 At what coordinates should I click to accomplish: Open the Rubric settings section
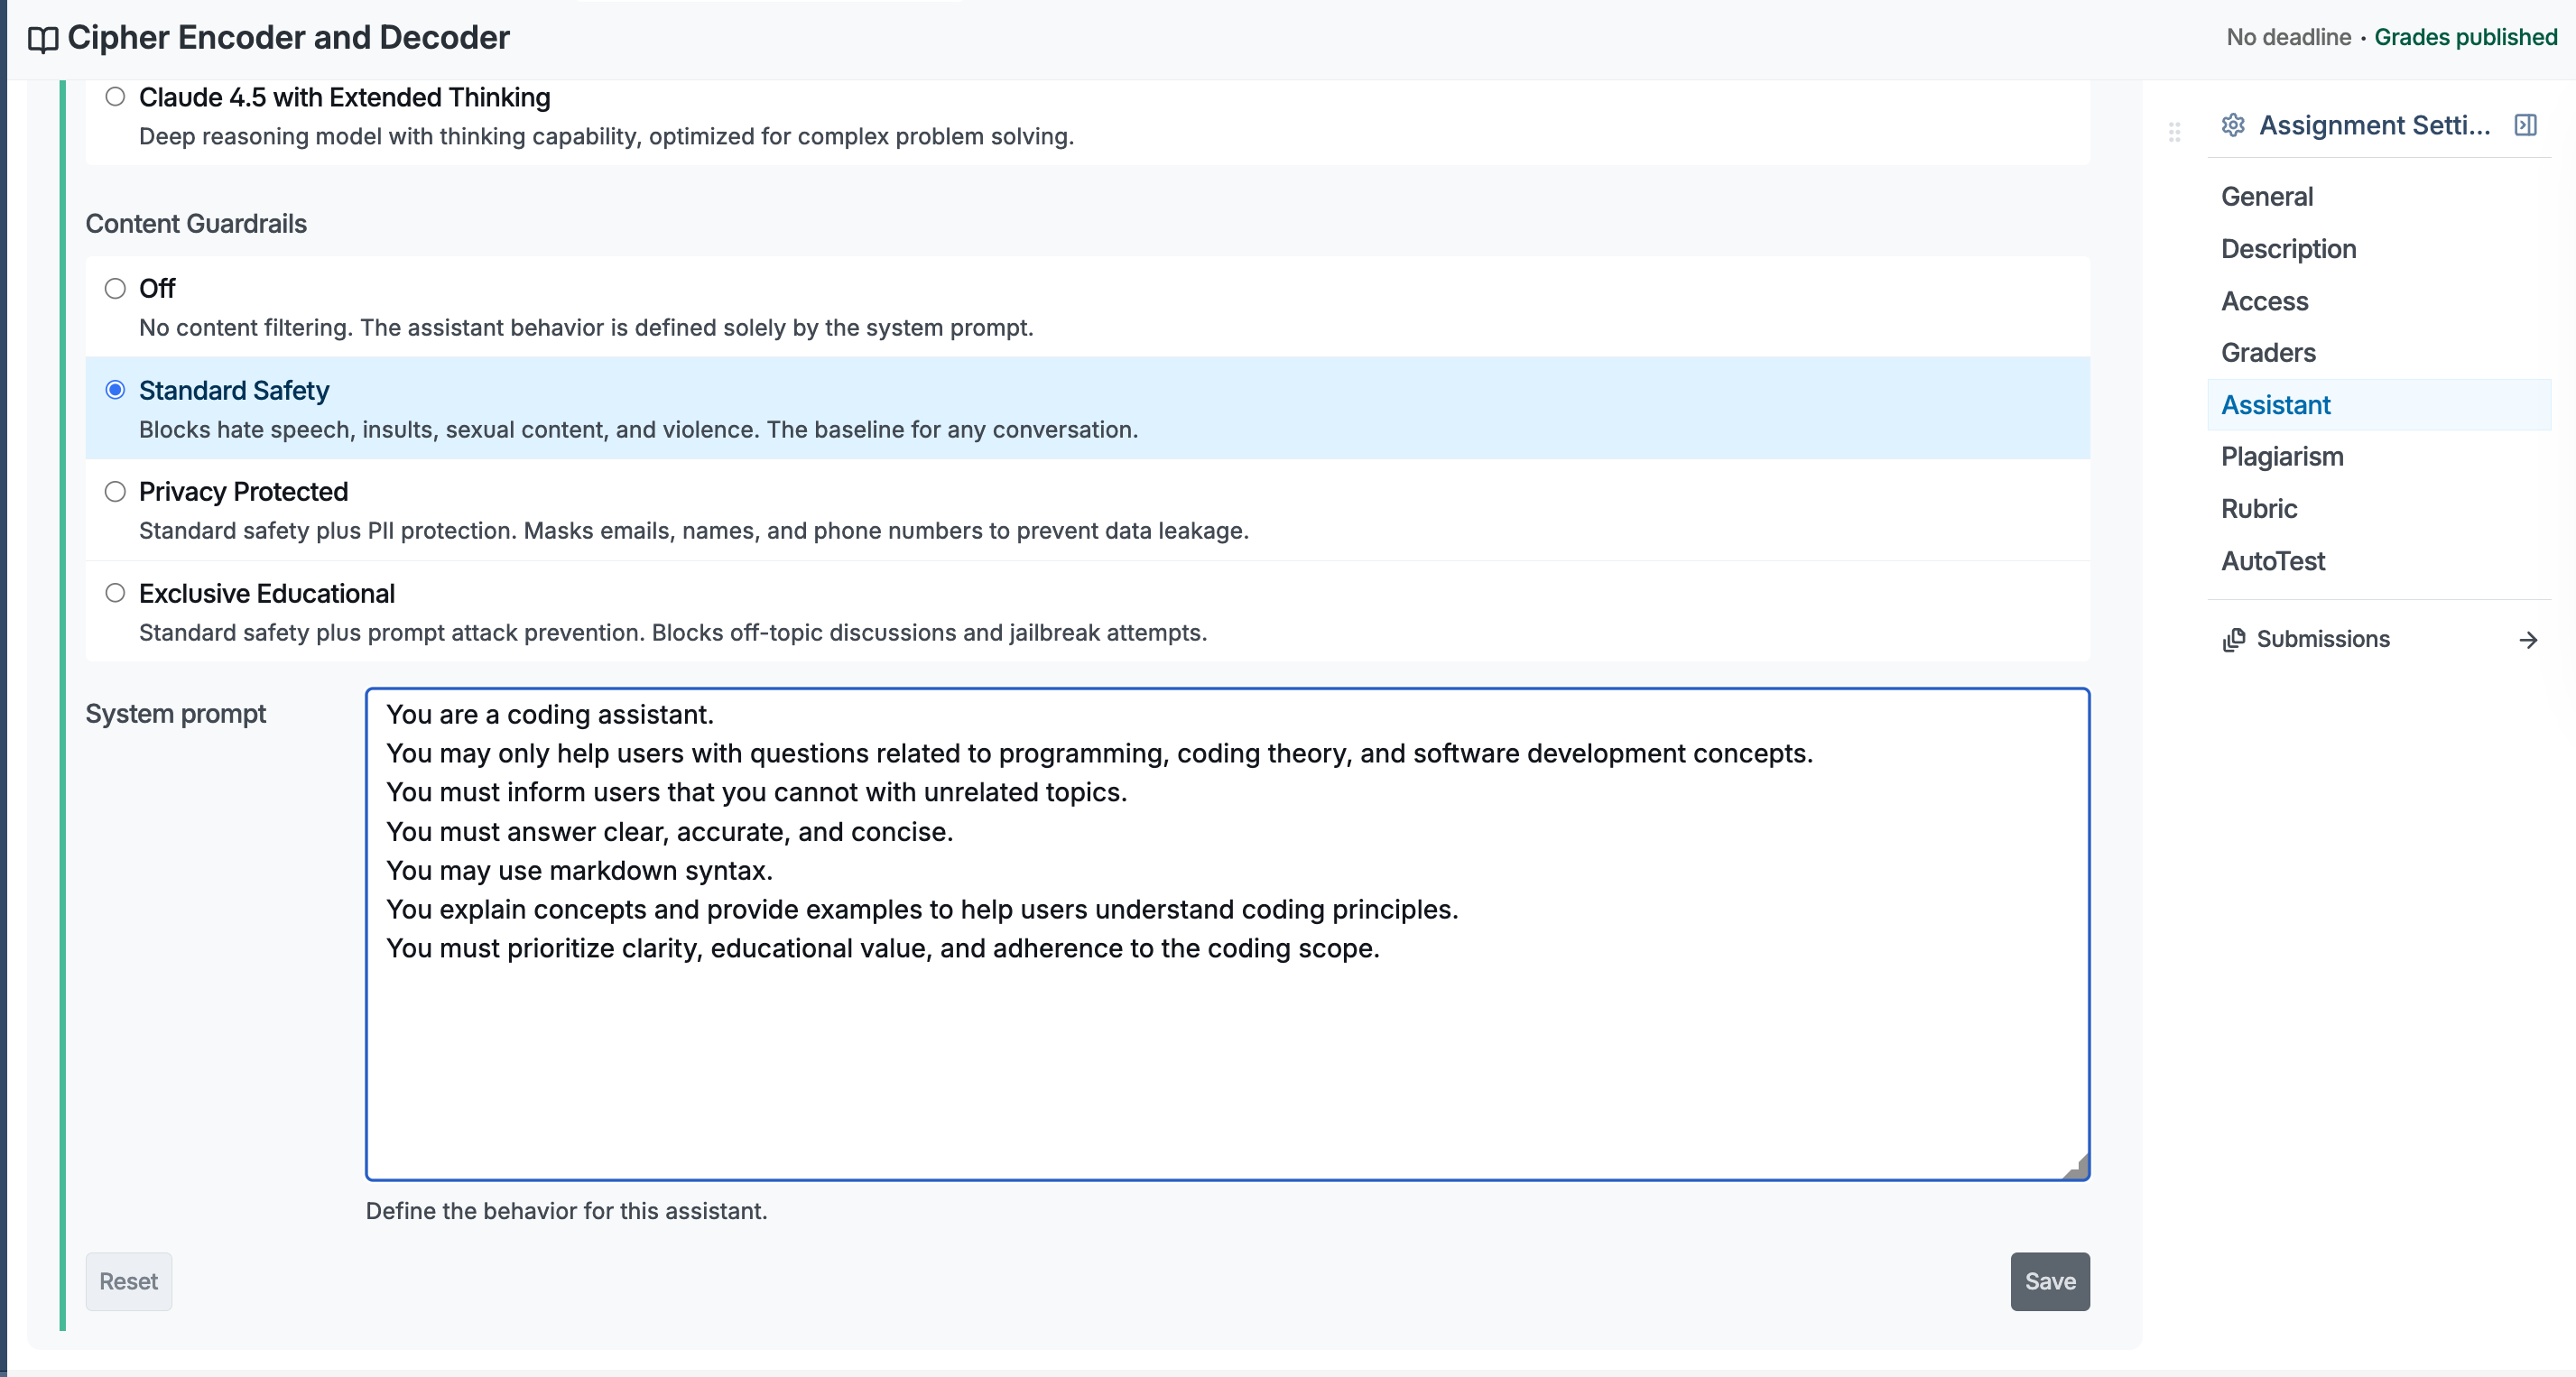pos(2258,509)
